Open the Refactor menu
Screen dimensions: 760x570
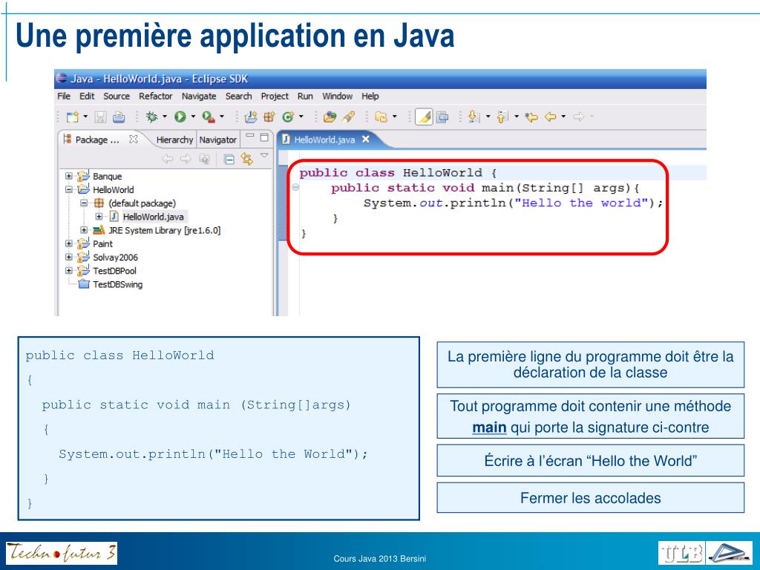point(155,96)
